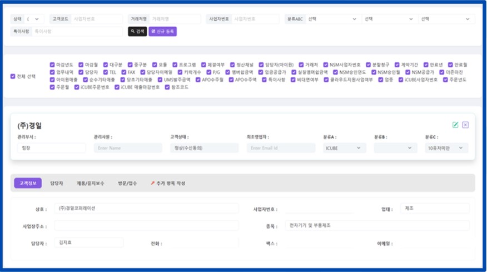487x272 pixels.
Task: Switch to the 담당자 tab
Action: click(x=57, y=183)
